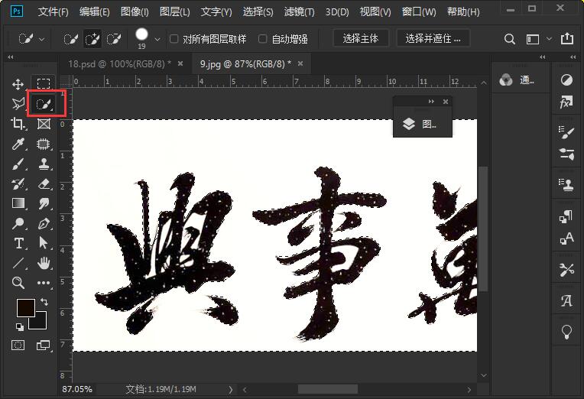Image resolution: width=584 pixels, height=399 pixels.
Task: Select the Path Selection tool
Action: [x=44, y=243]
